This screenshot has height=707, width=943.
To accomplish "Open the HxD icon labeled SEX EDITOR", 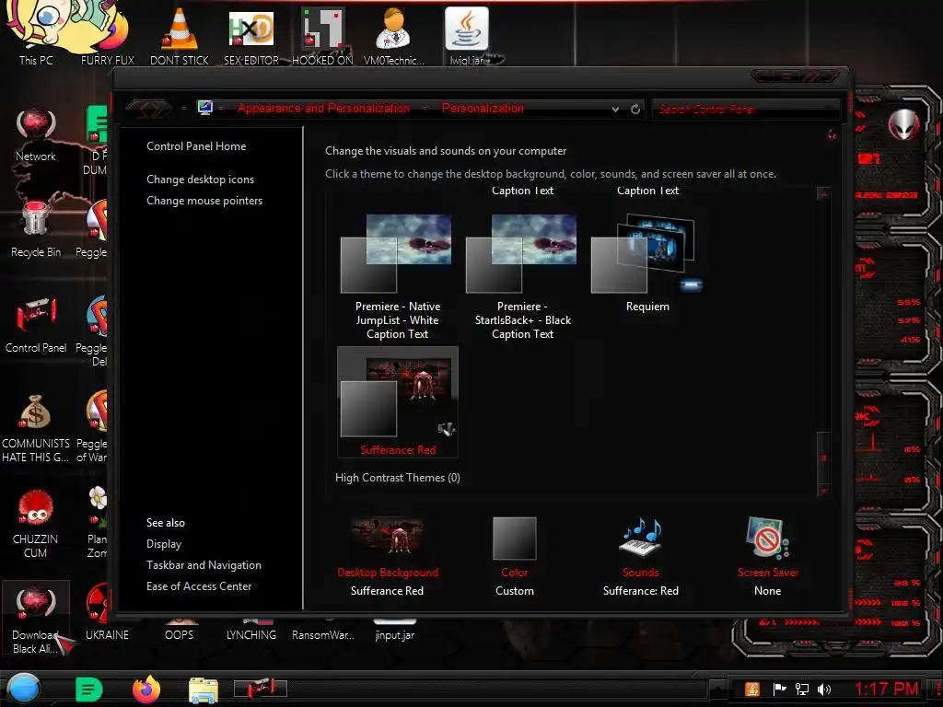I will [251, 36].
